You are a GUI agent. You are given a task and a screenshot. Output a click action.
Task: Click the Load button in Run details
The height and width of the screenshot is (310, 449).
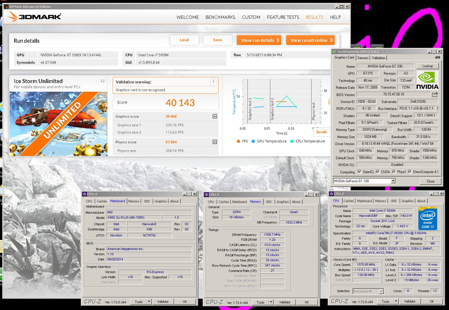(184, 40)
